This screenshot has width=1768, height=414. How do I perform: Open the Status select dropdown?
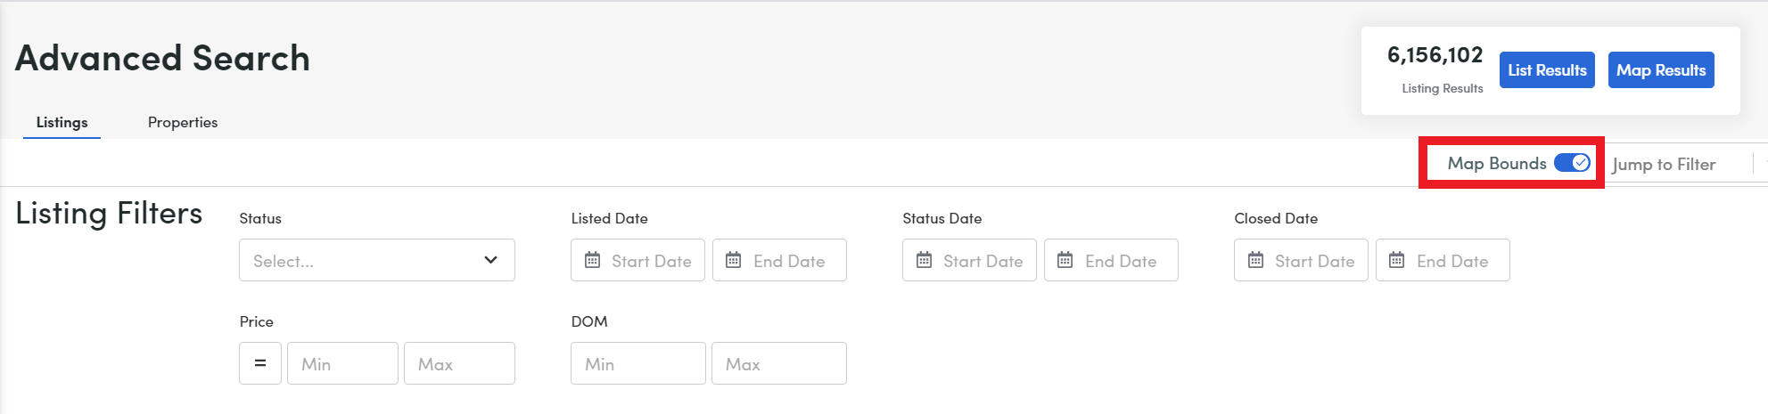click(377, 260)
